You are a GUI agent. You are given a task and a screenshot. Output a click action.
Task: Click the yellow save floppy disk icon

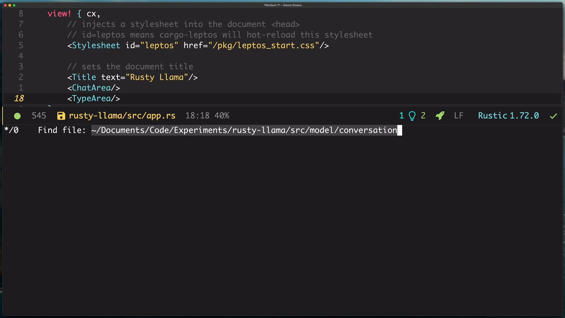click(61, 116)
